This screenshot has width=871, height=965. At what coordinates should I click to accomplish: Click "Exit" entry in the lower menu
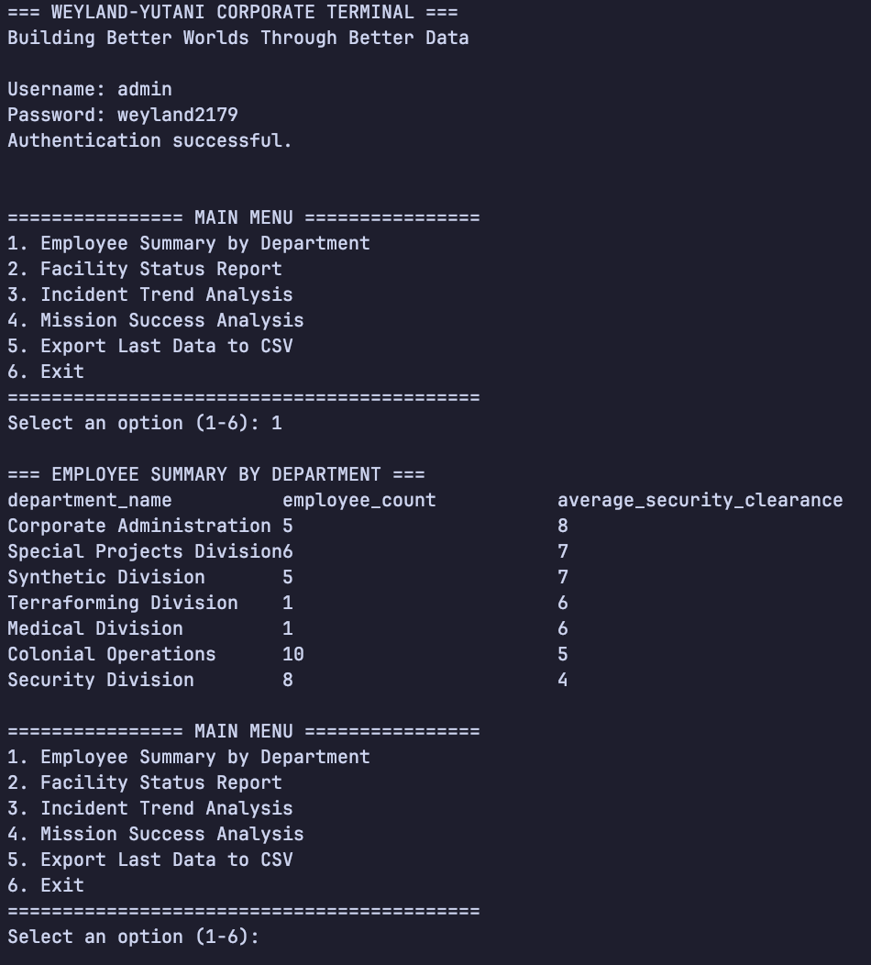tap(62, 885)
